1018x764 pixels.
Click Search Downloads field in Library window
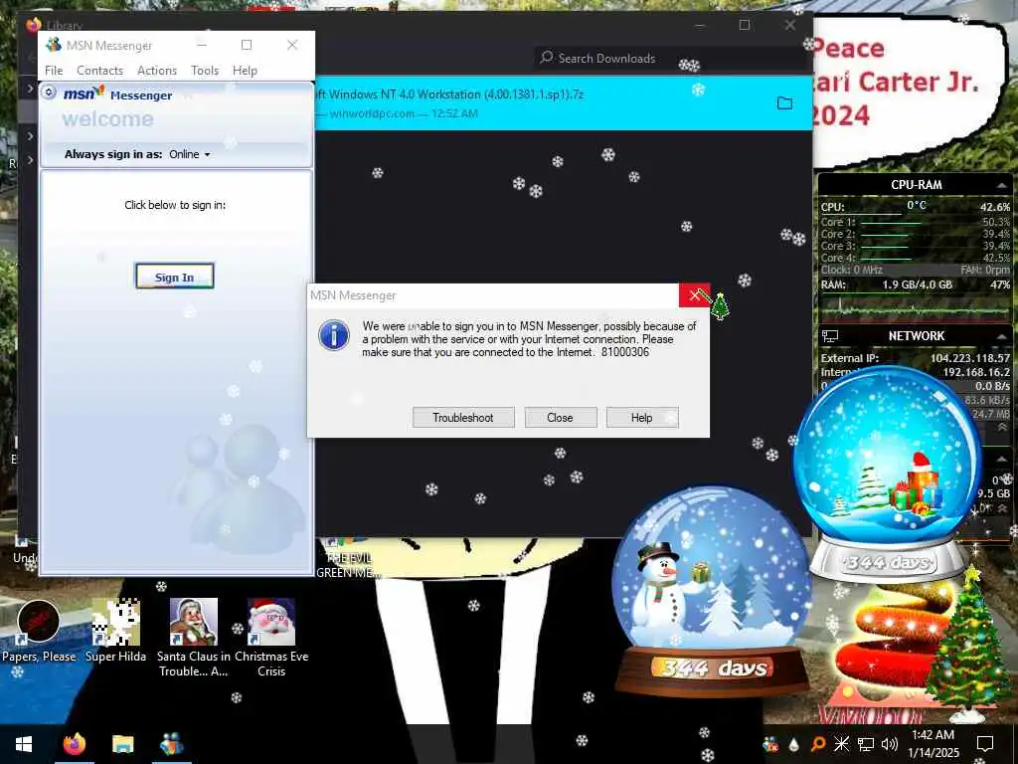(669, 59)
